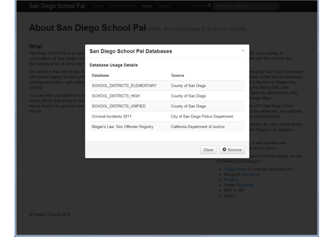Screen dimensions: 334x237
Task: Click the MVC 3 .NET list item
Action: (235, 190)
